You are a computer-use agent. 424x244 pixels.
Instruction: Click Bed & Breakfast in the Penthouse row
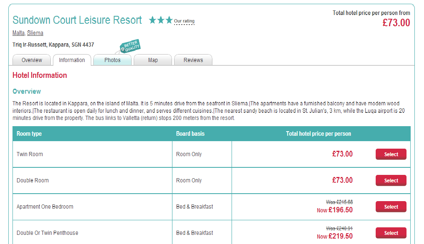pyautogui.click(x=195, y=233)
